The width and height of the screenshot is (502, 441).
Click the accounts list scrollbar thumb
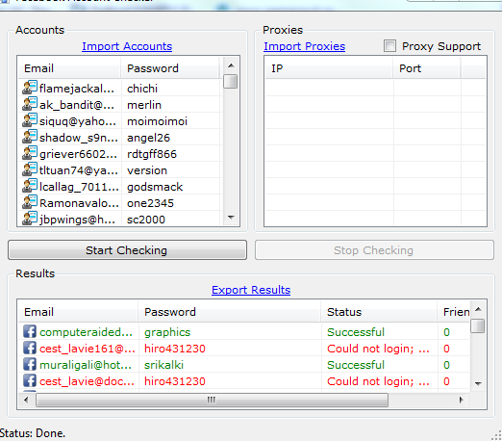click(231, 81)
